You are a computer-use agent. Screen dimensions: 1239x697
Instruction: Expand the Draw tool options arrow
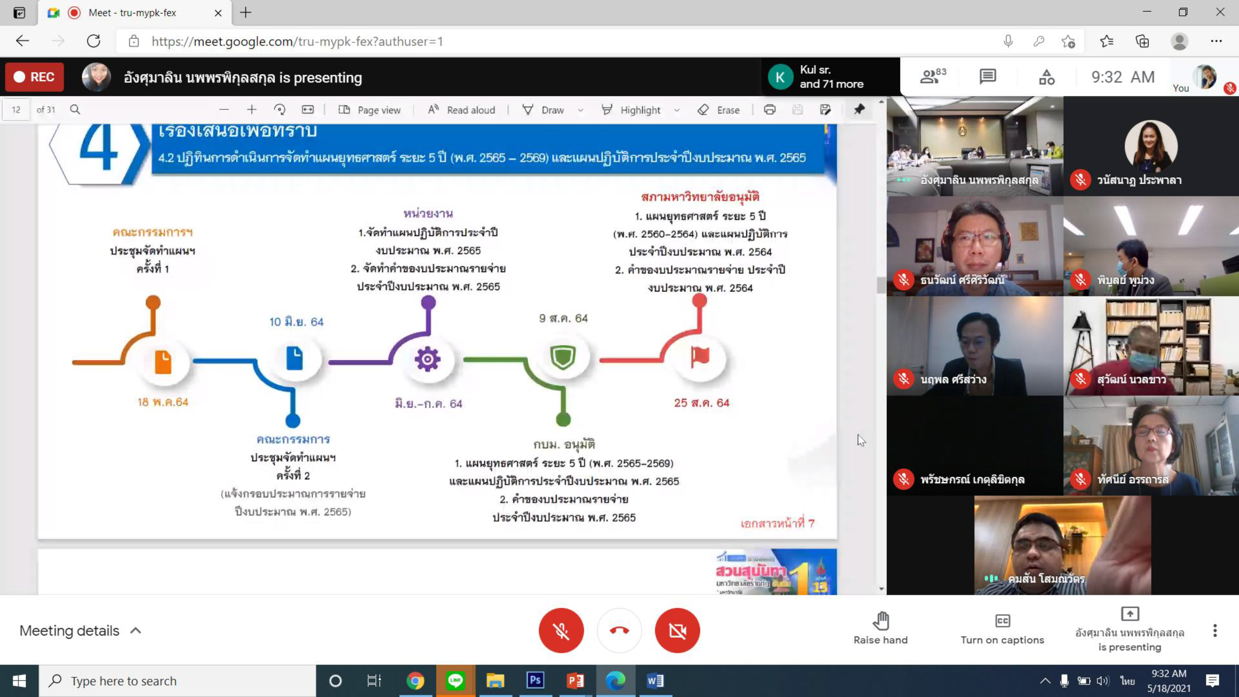click(580, 110)
